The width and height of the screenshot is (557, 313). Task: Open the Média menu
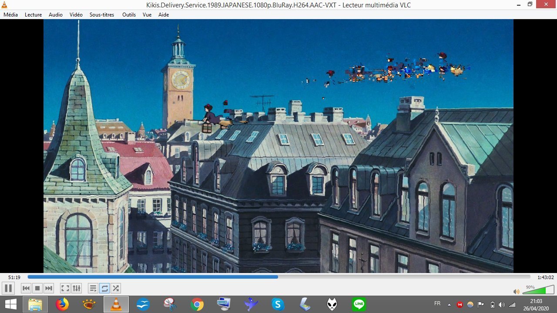pos(10,14)
